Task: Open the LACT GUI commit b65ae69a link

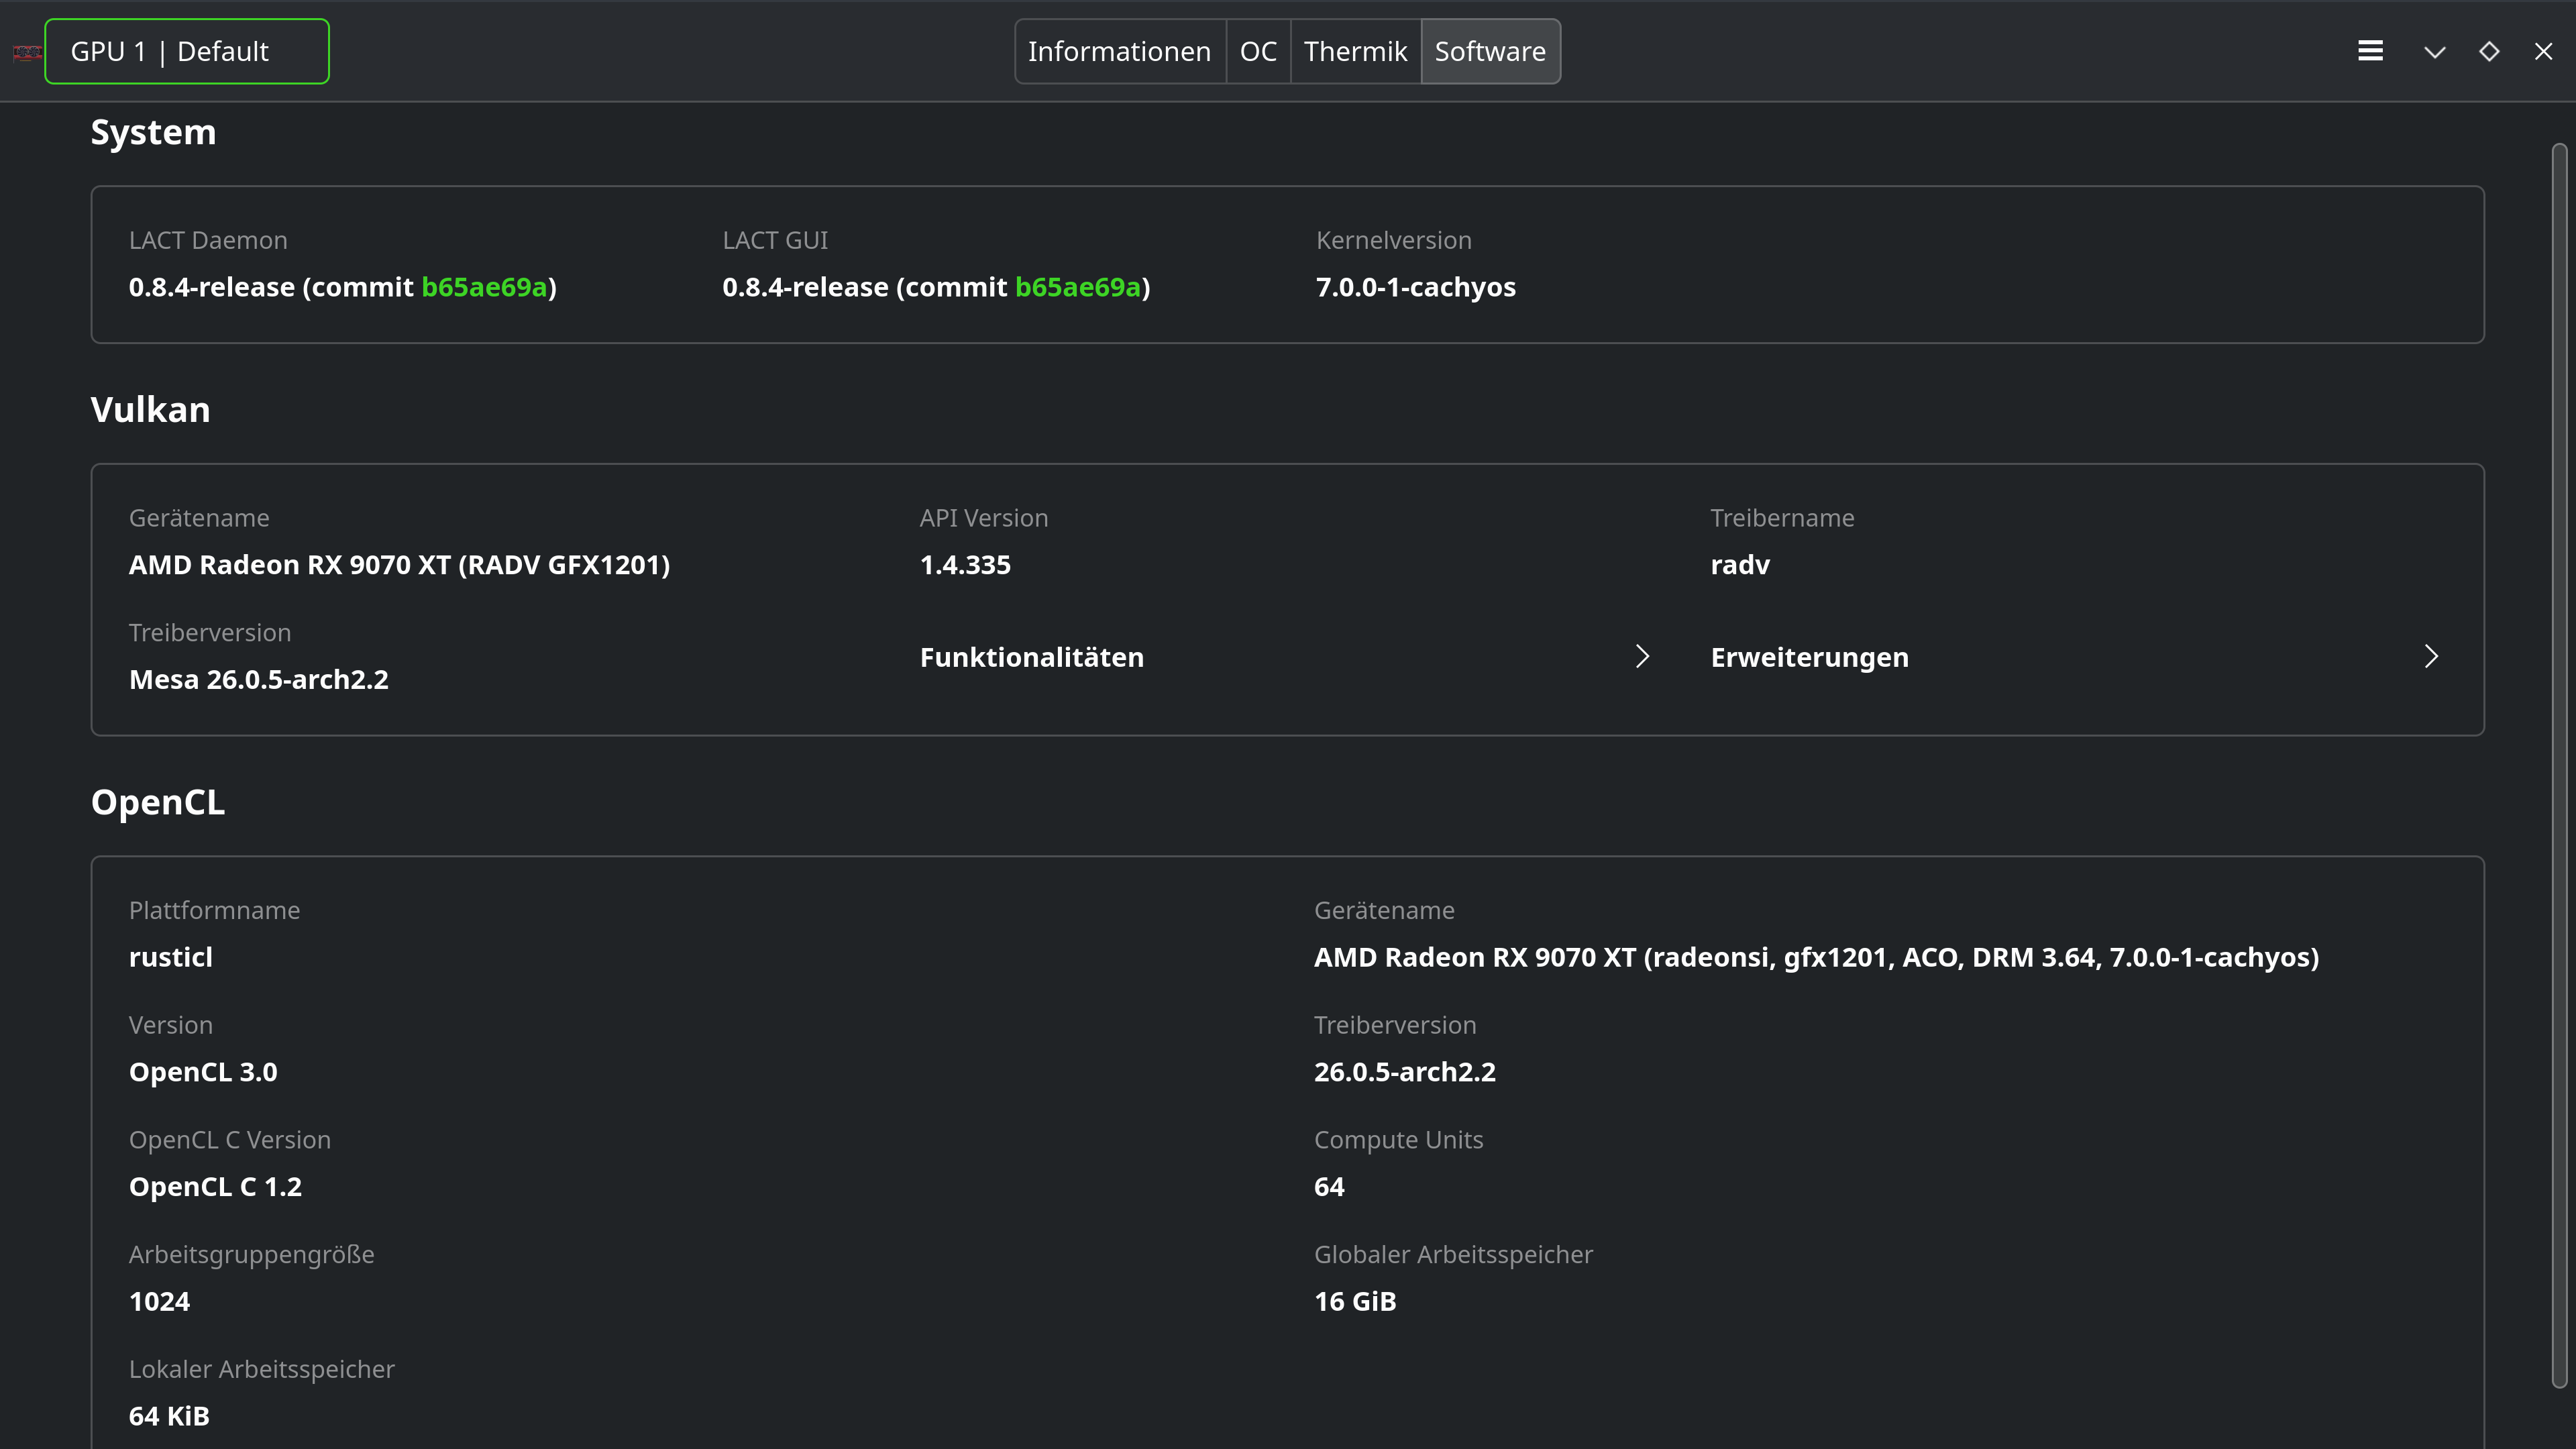Action: (1078, 287)
